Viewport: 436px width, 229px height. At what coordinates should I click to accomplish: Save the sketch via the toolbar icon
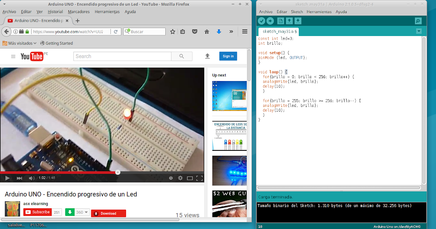click(298, 21)
